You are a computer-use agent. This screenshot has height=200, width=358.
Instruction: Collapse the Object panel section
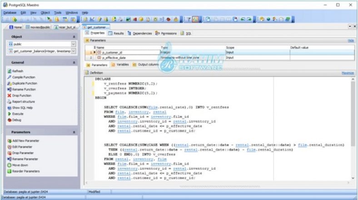74,37
